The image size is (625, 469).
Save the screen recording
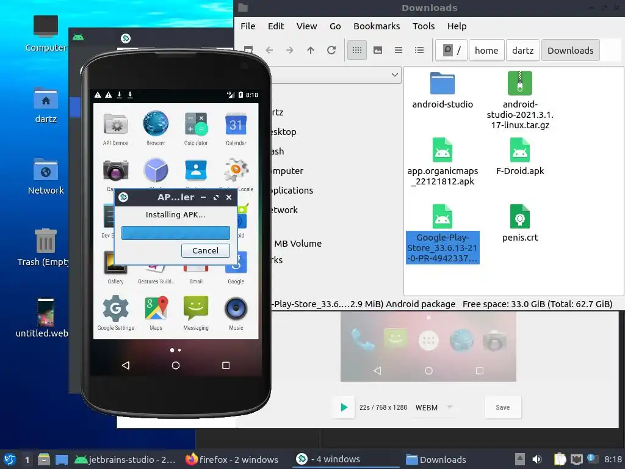click(503, 407)
